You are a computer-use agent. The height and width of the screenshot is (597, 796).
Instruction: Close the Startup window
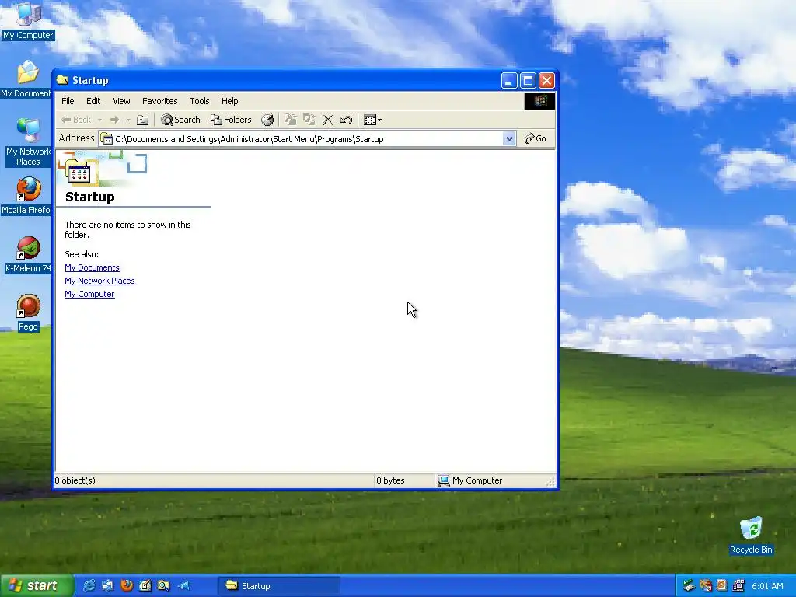click(546, 80)
